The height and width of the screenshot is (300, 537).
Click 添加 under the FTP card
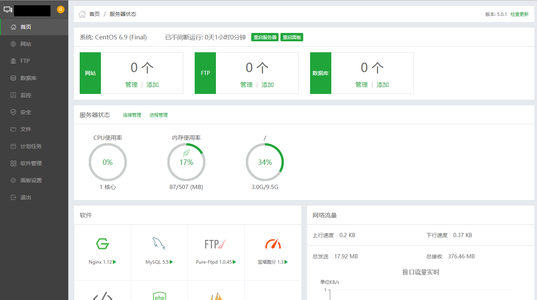pyautogui.click(x=268, y=85)
